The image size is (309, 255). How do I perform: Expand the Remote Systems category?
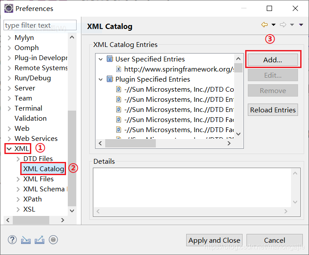pos(9,68)
